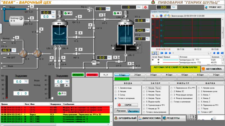Click valve V-4 on cold line

point(14,39)
